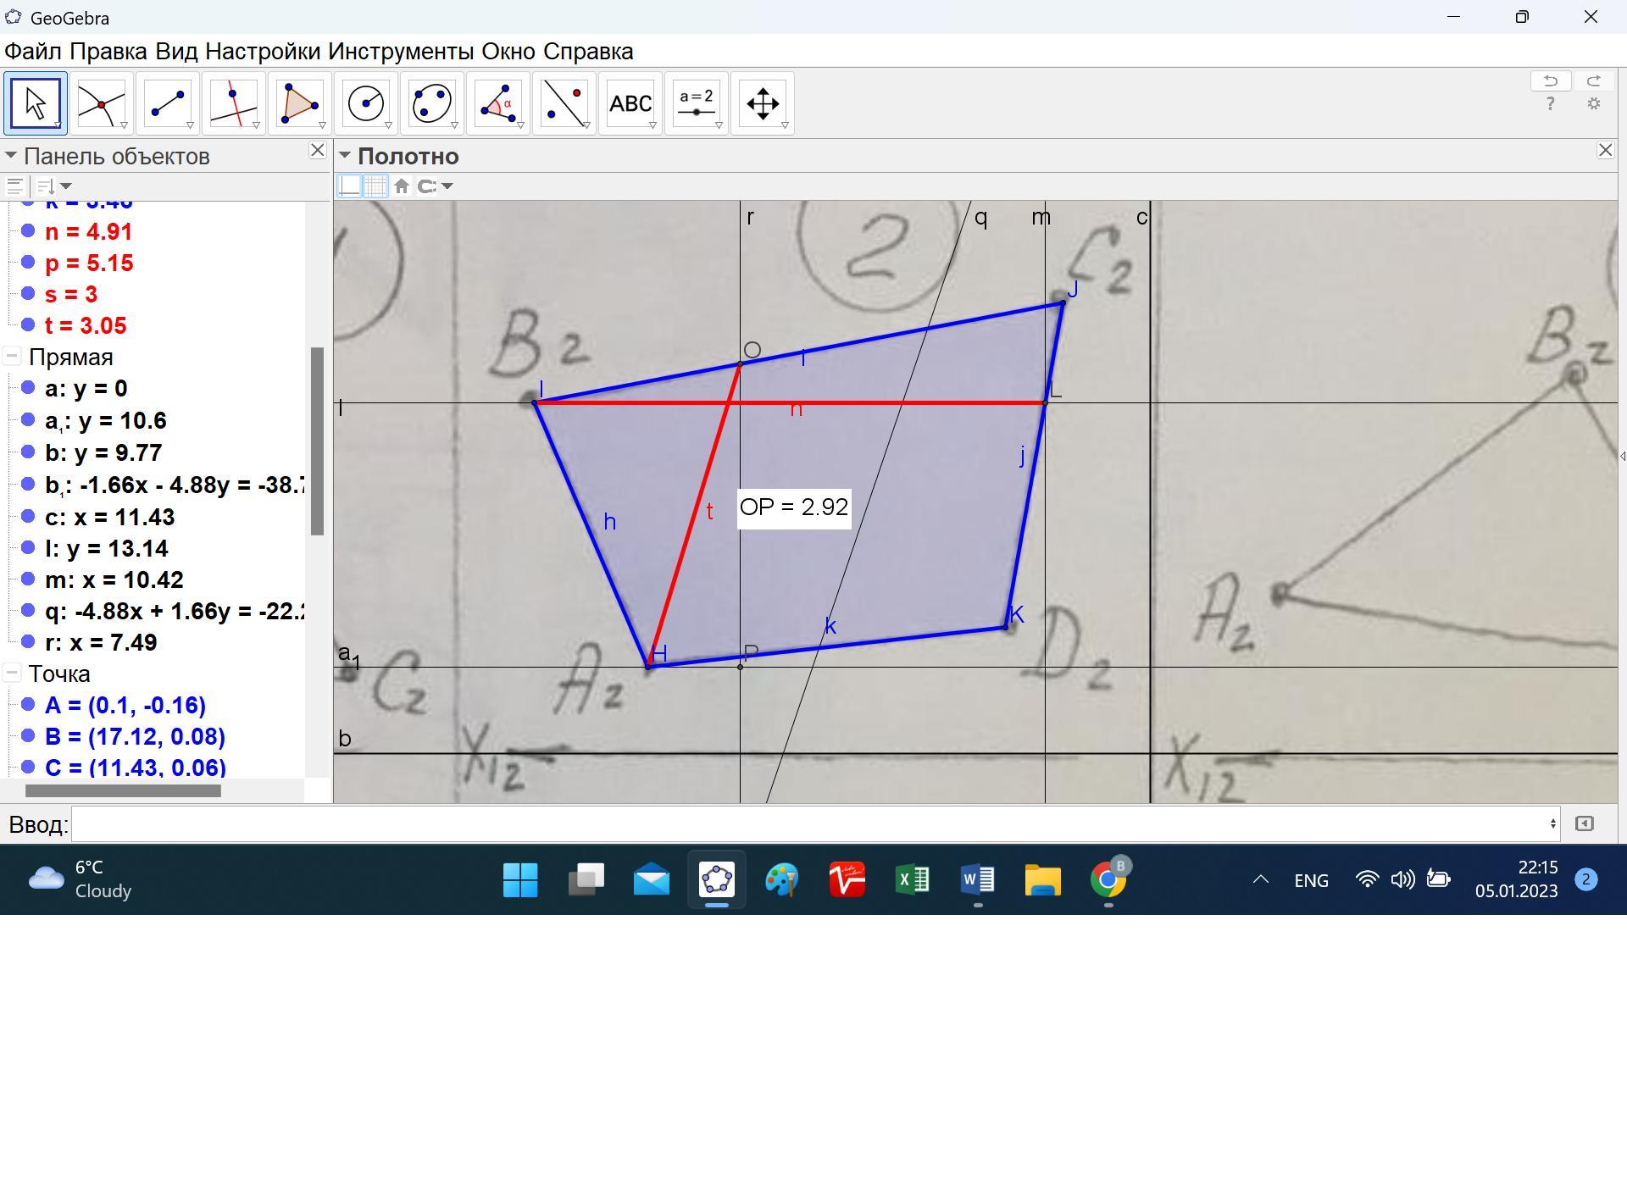Image resolution: width=1627 pixels, height=1192 pixels.
Task: Open the Настройки menu
Action: coord(262,52)
